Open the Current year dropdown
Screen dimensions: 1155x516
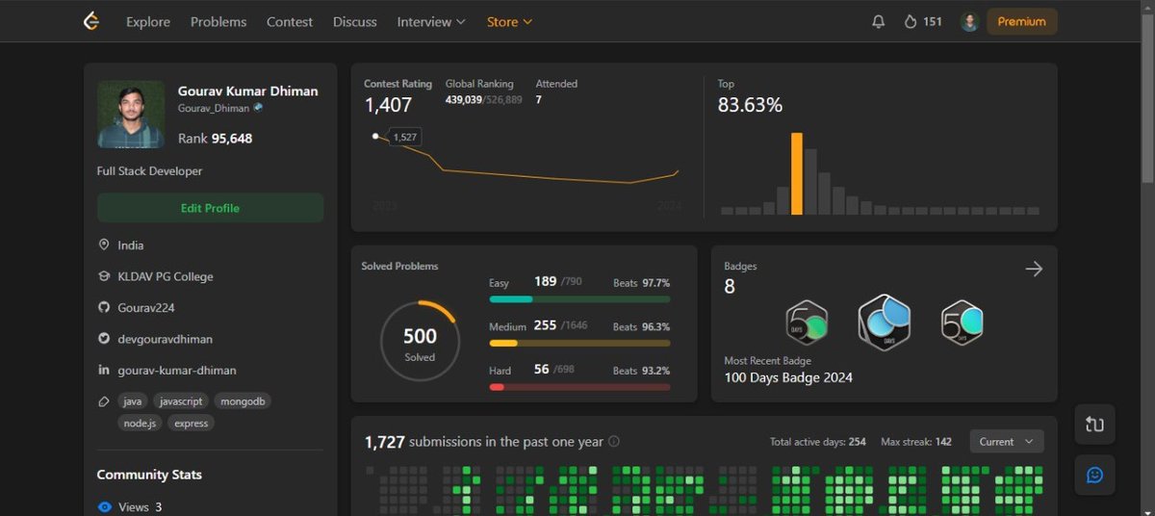click(1007, 442)
